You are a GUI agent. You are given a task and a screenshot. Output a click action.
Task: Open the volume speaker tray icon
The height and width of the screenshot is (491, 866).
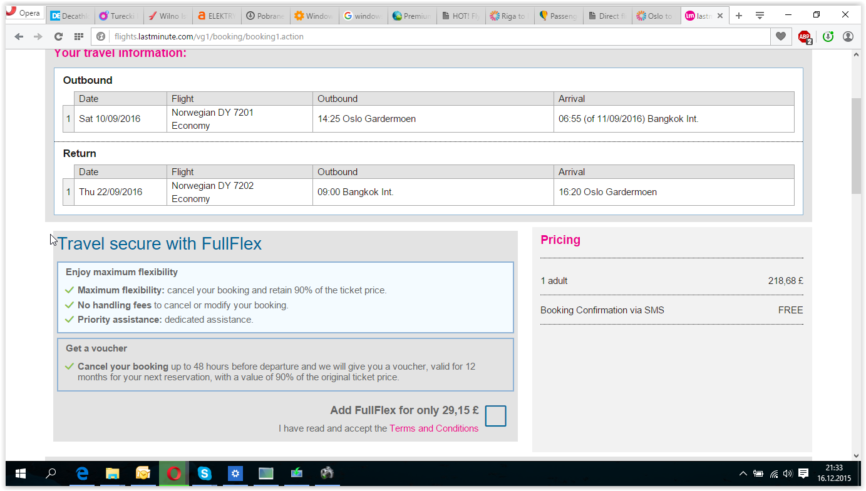tap(788, 473)
